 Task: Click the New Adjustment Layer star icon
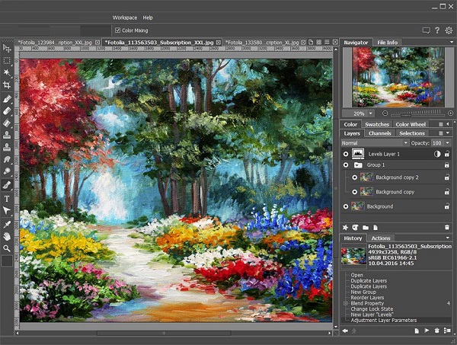point(345,228)
